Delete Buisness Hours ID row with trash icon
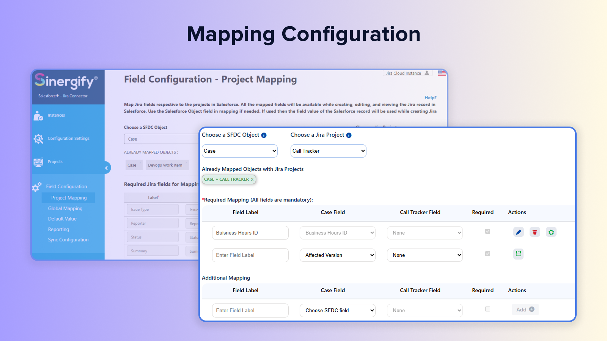Viewport: 607px width, 341px height. coord(535,232)
